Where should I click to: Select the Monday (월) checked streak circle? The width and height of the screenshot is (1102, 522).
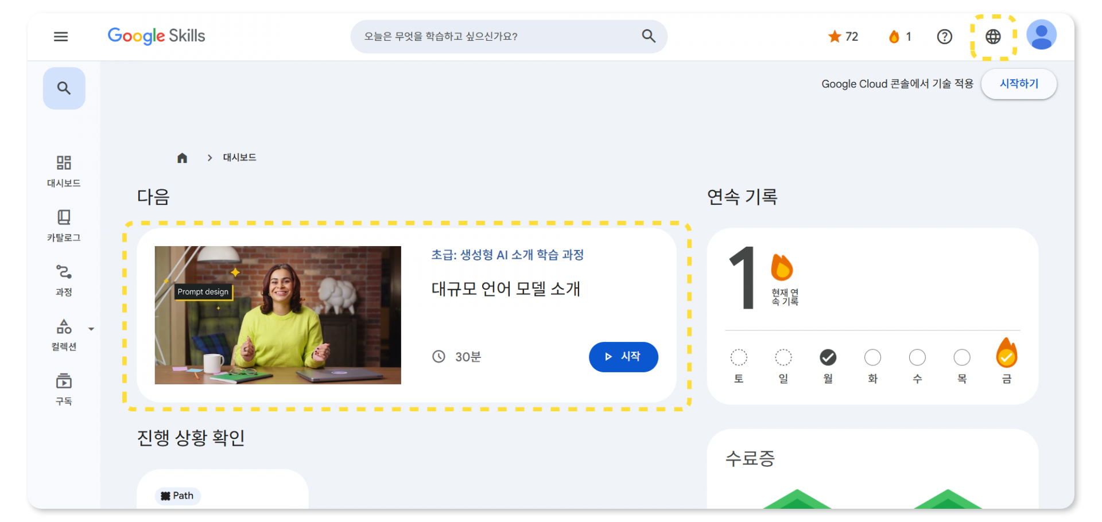[828, 357]
